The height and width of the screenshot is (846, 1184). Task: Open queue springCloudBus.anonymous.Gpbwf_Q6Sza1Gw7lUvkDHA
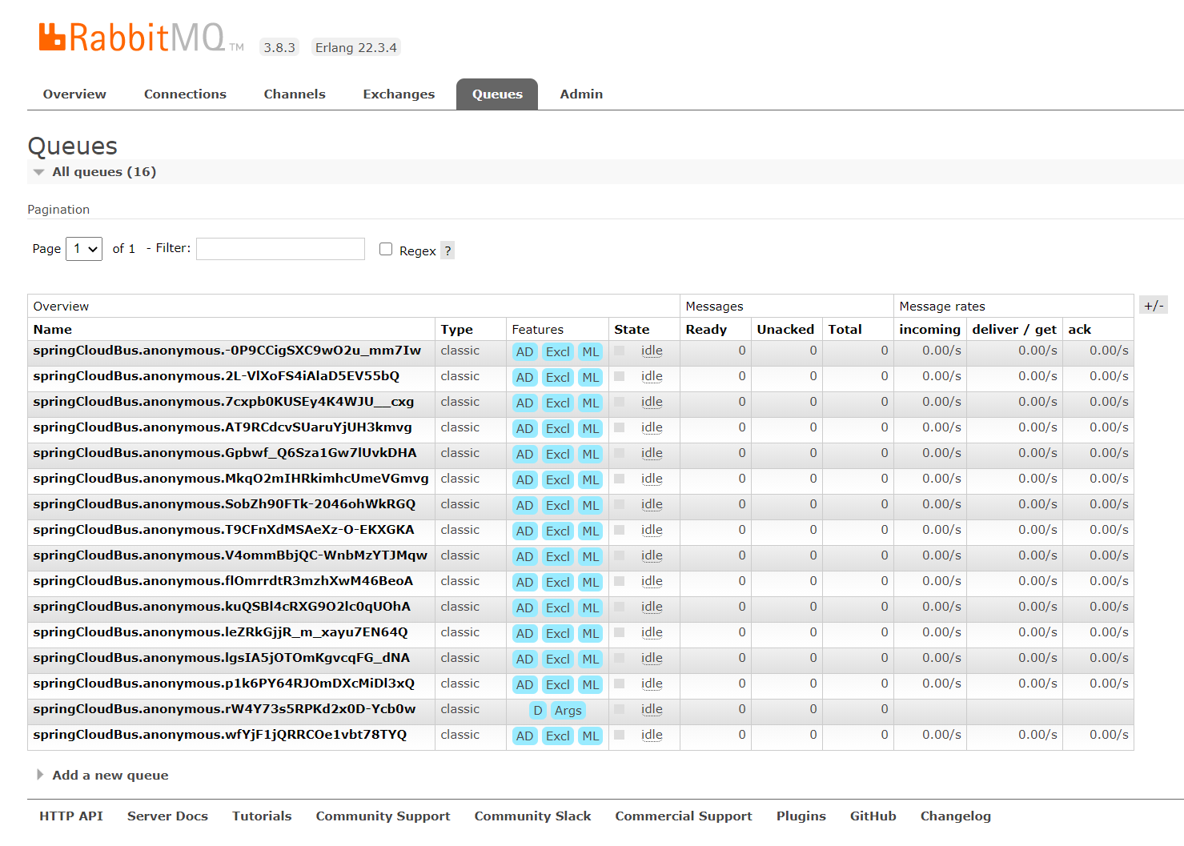(x=225, y=453)
